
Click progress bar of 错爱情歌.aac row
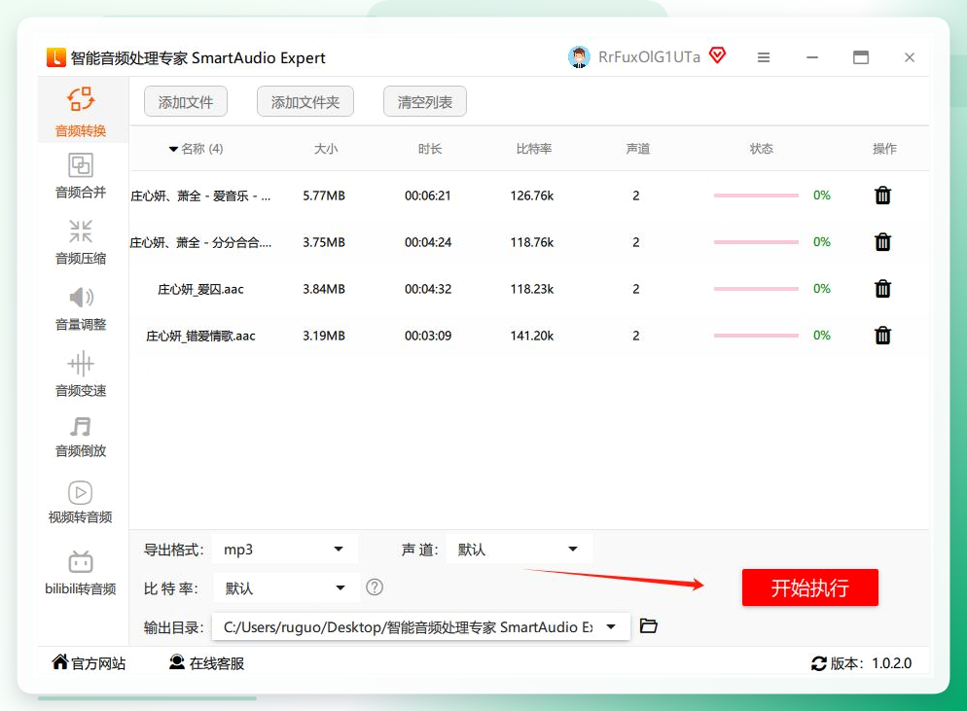756,336
